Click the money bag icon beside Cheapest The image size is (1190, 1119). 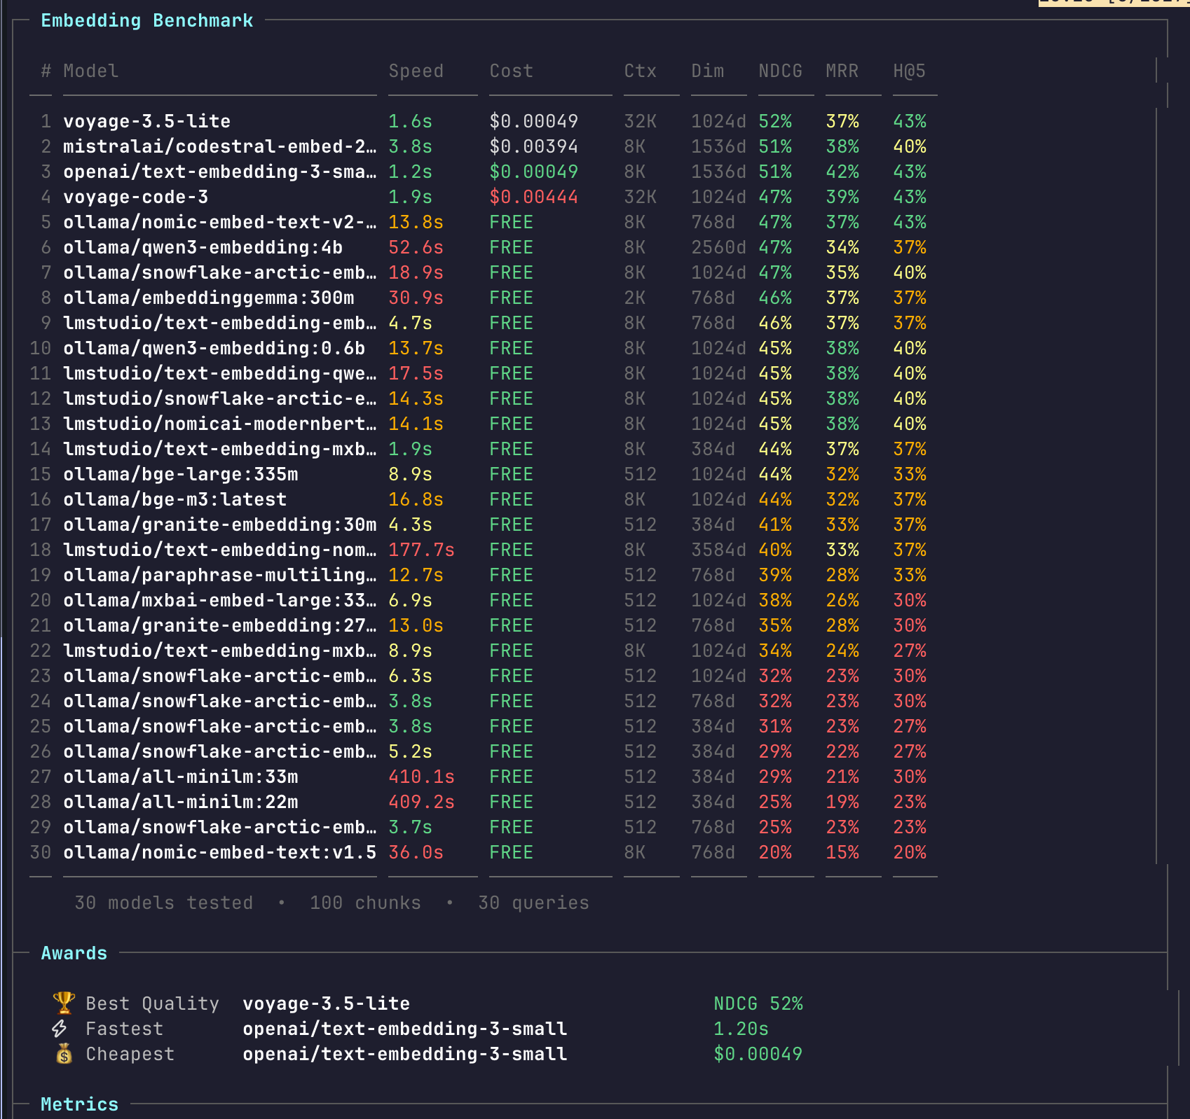click(64, 1053)
